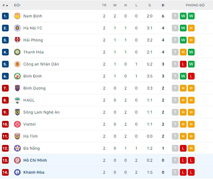Viewport: 213px width, 180px height.
Task: Open the Hồ Chí Minh team link
Action: coord(35,160)
